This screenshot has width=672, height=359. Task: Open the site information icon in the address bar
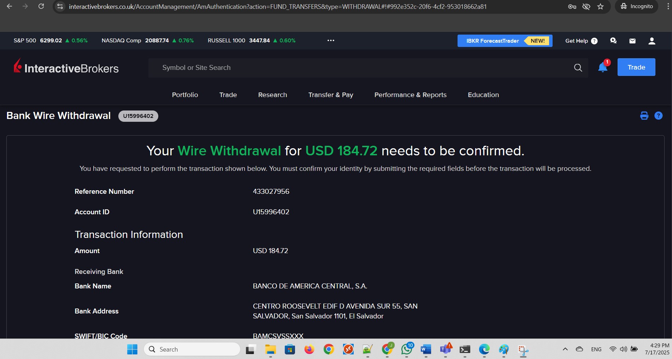pos(60,6)
